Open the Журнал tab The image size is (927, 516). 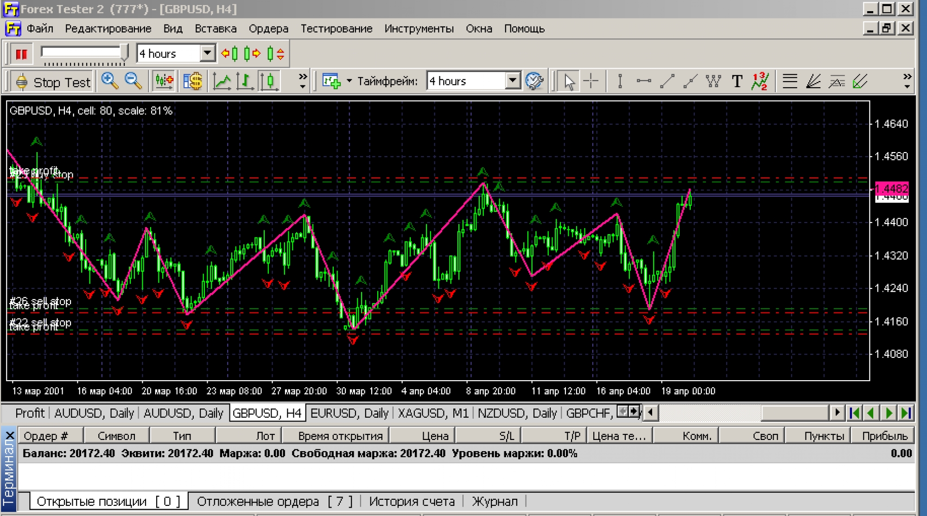[x=495, y=501]
